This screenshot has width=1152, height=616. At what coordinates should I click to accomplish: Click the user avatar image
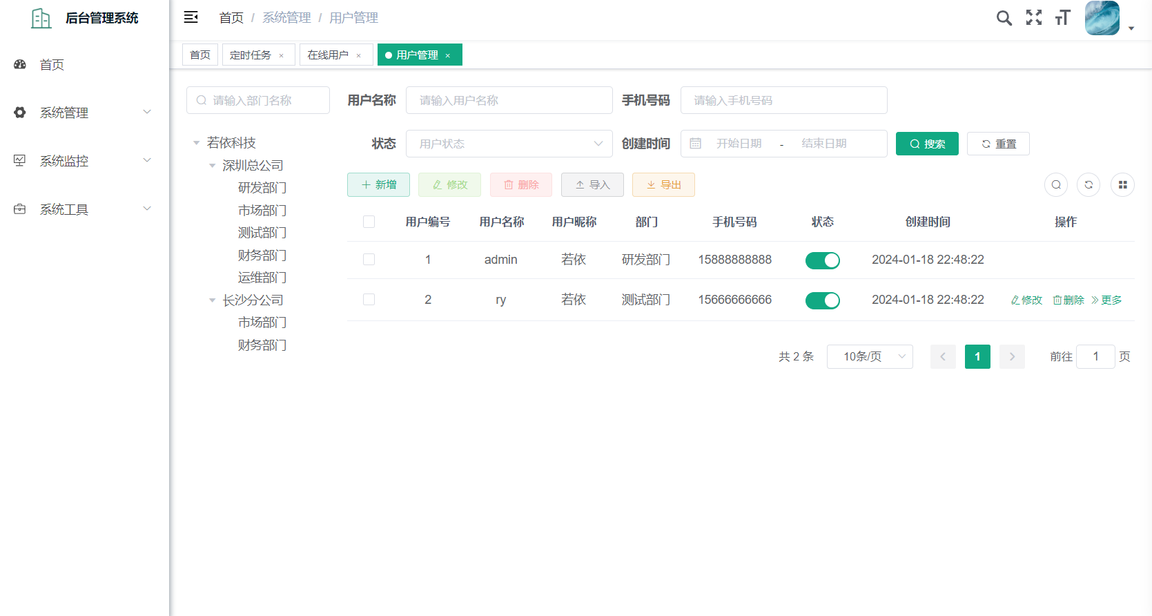(x=1102, y=18)
